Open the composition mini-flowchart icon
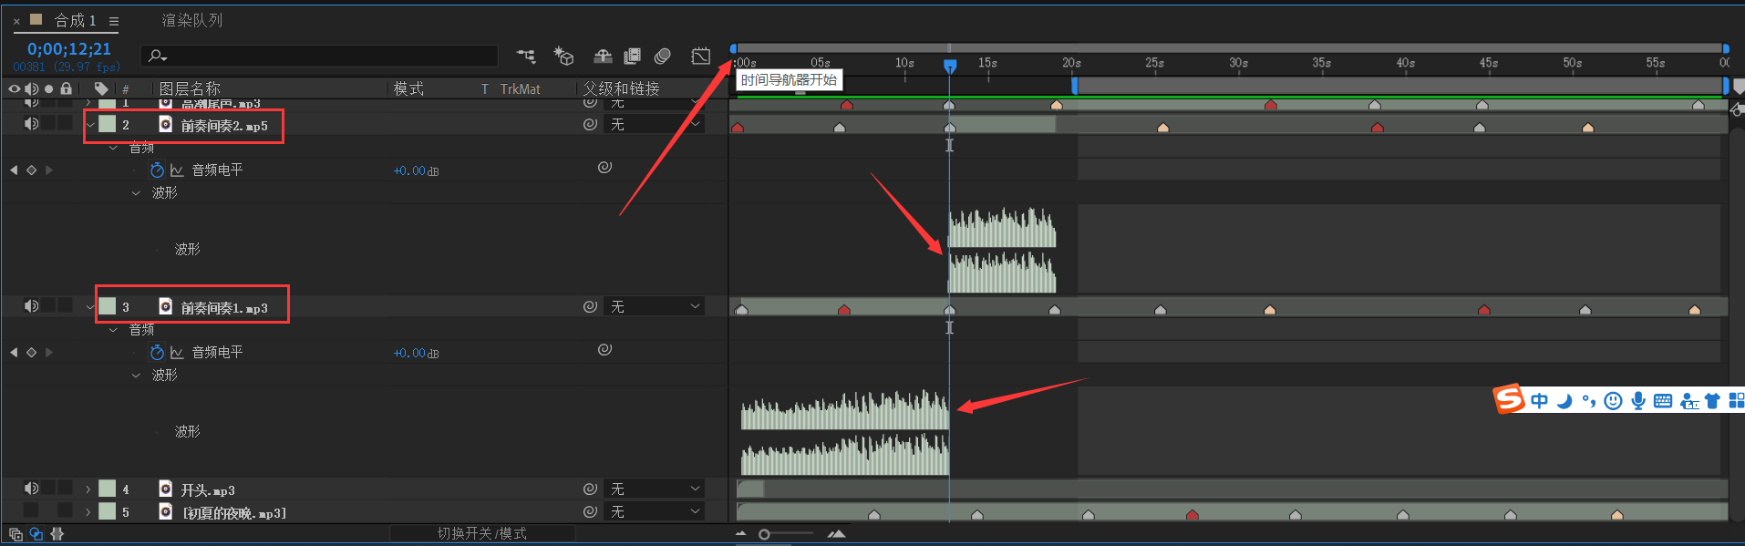Viewport: 1745px width, 546px height. 526,56
